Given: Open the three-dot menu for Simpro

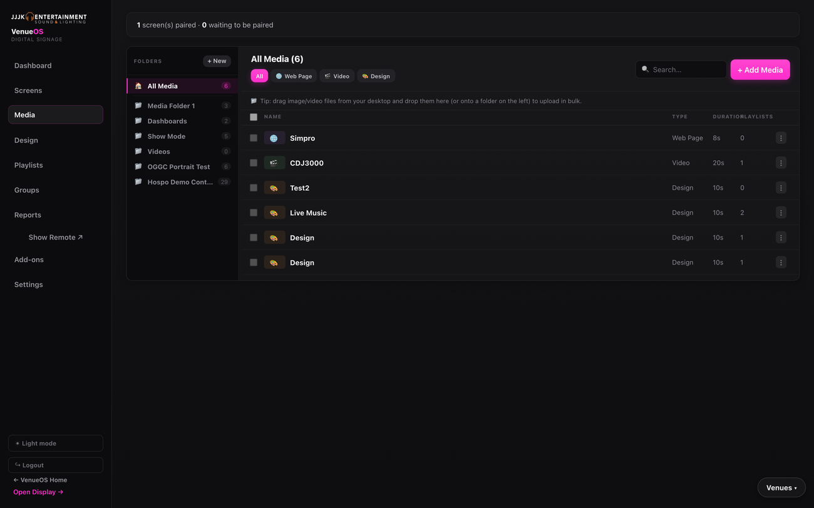Looking at the screenshot, I should [781, 138].
